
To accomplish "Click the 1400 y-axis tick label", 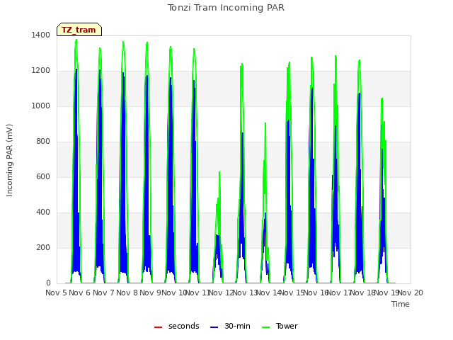I will (x=41, y=35).
